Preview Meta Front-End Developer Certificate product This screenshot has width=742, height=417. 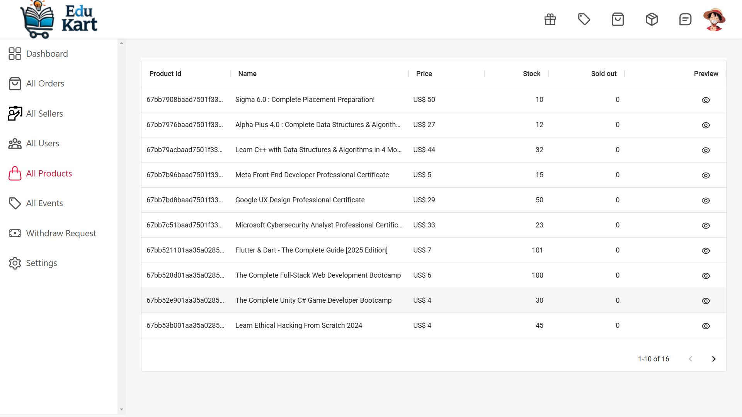pos(706,175)
